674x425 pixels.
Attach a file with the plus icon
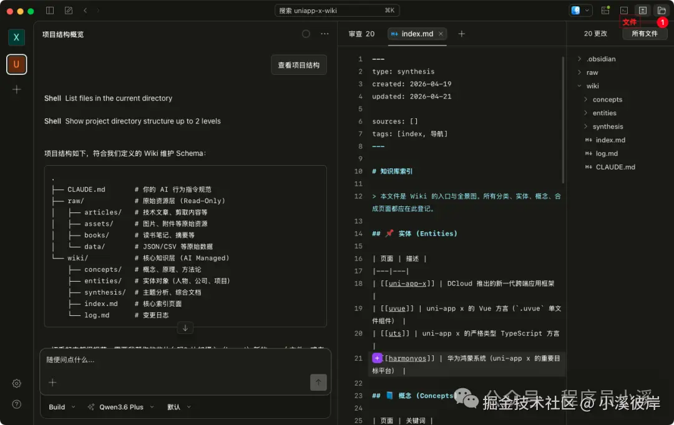(x=52, y=383)
